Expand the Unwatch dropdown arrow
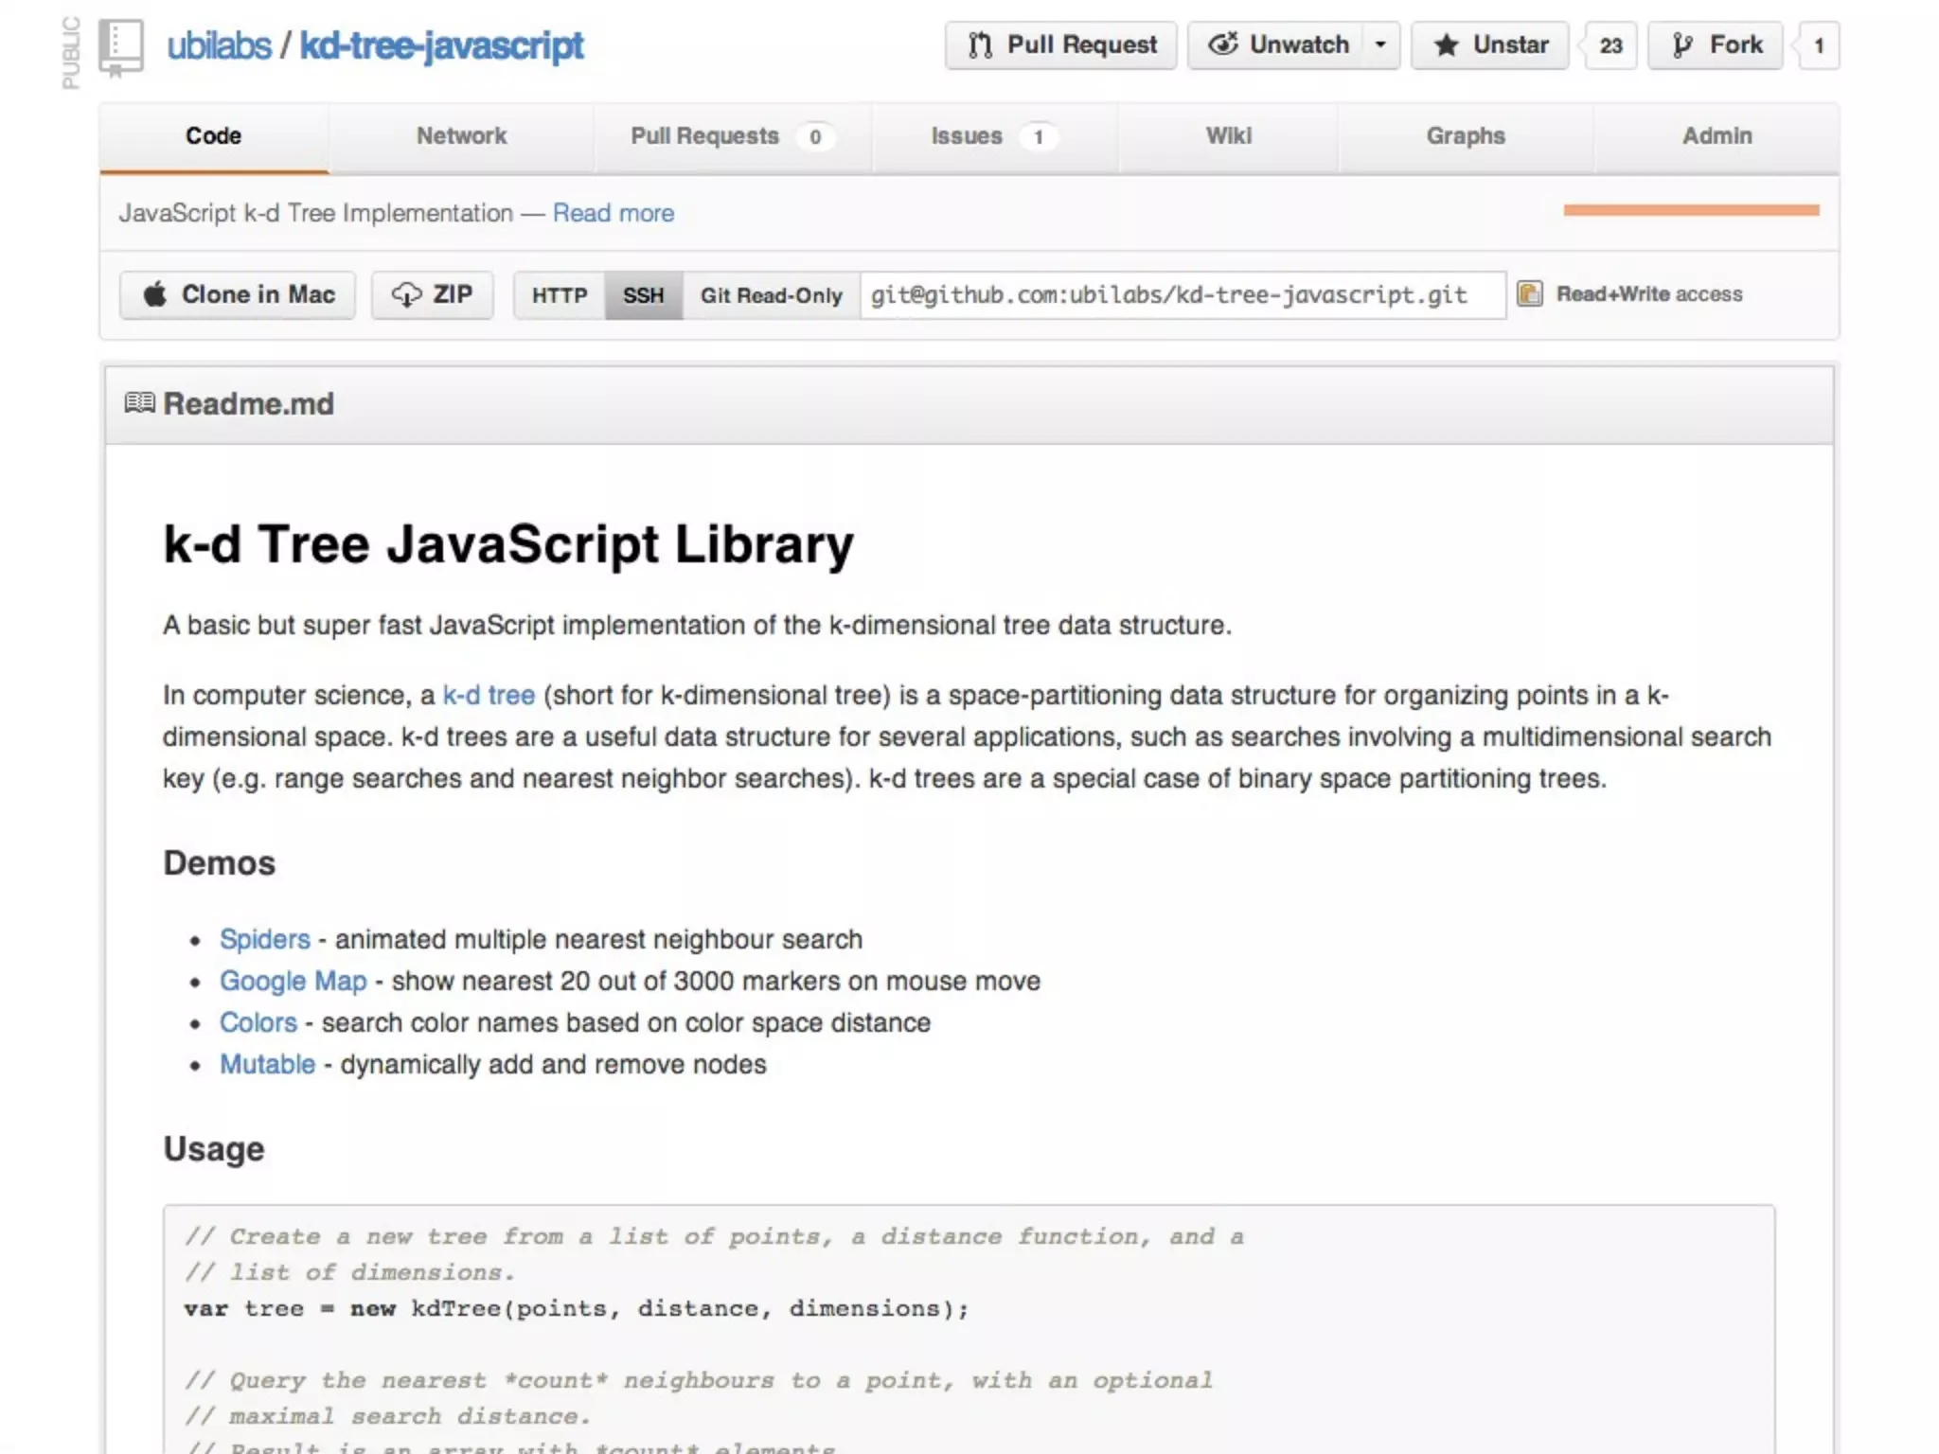Screen dimensions: 1939x1454 pyautogui.click(x=1380, y=45)
